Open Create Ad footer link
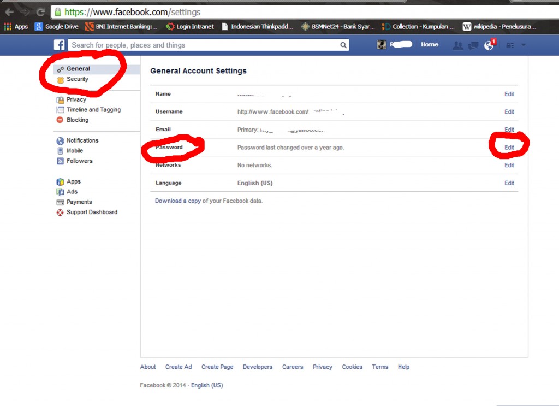This screenshot has width=559, height=406. click(179, 367)
